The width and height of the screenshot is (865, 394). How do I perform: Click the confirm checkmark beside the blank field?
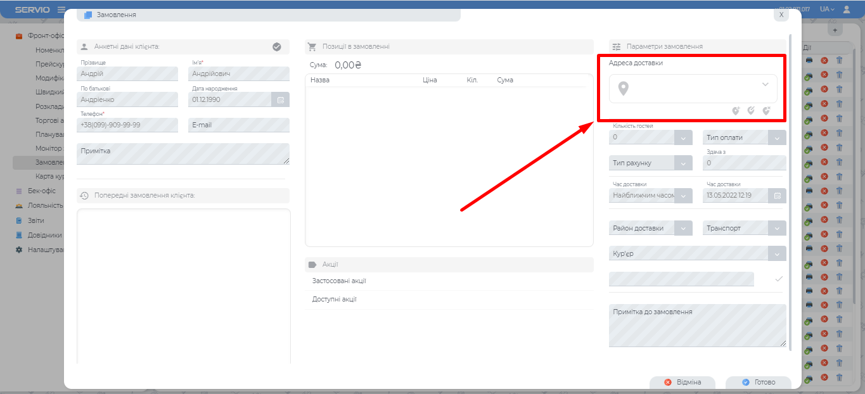(779, 279)
